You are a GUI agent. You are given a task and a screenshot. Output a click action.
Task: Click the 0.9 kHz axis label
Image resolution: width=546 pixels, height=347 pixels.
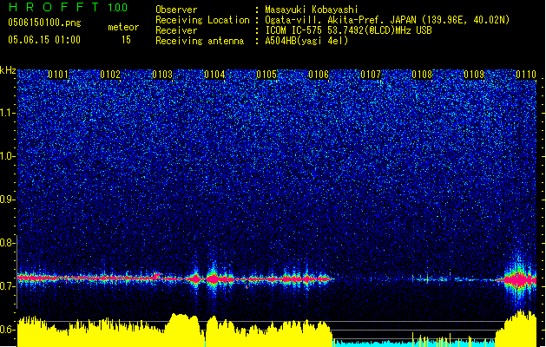coord(7,200)
